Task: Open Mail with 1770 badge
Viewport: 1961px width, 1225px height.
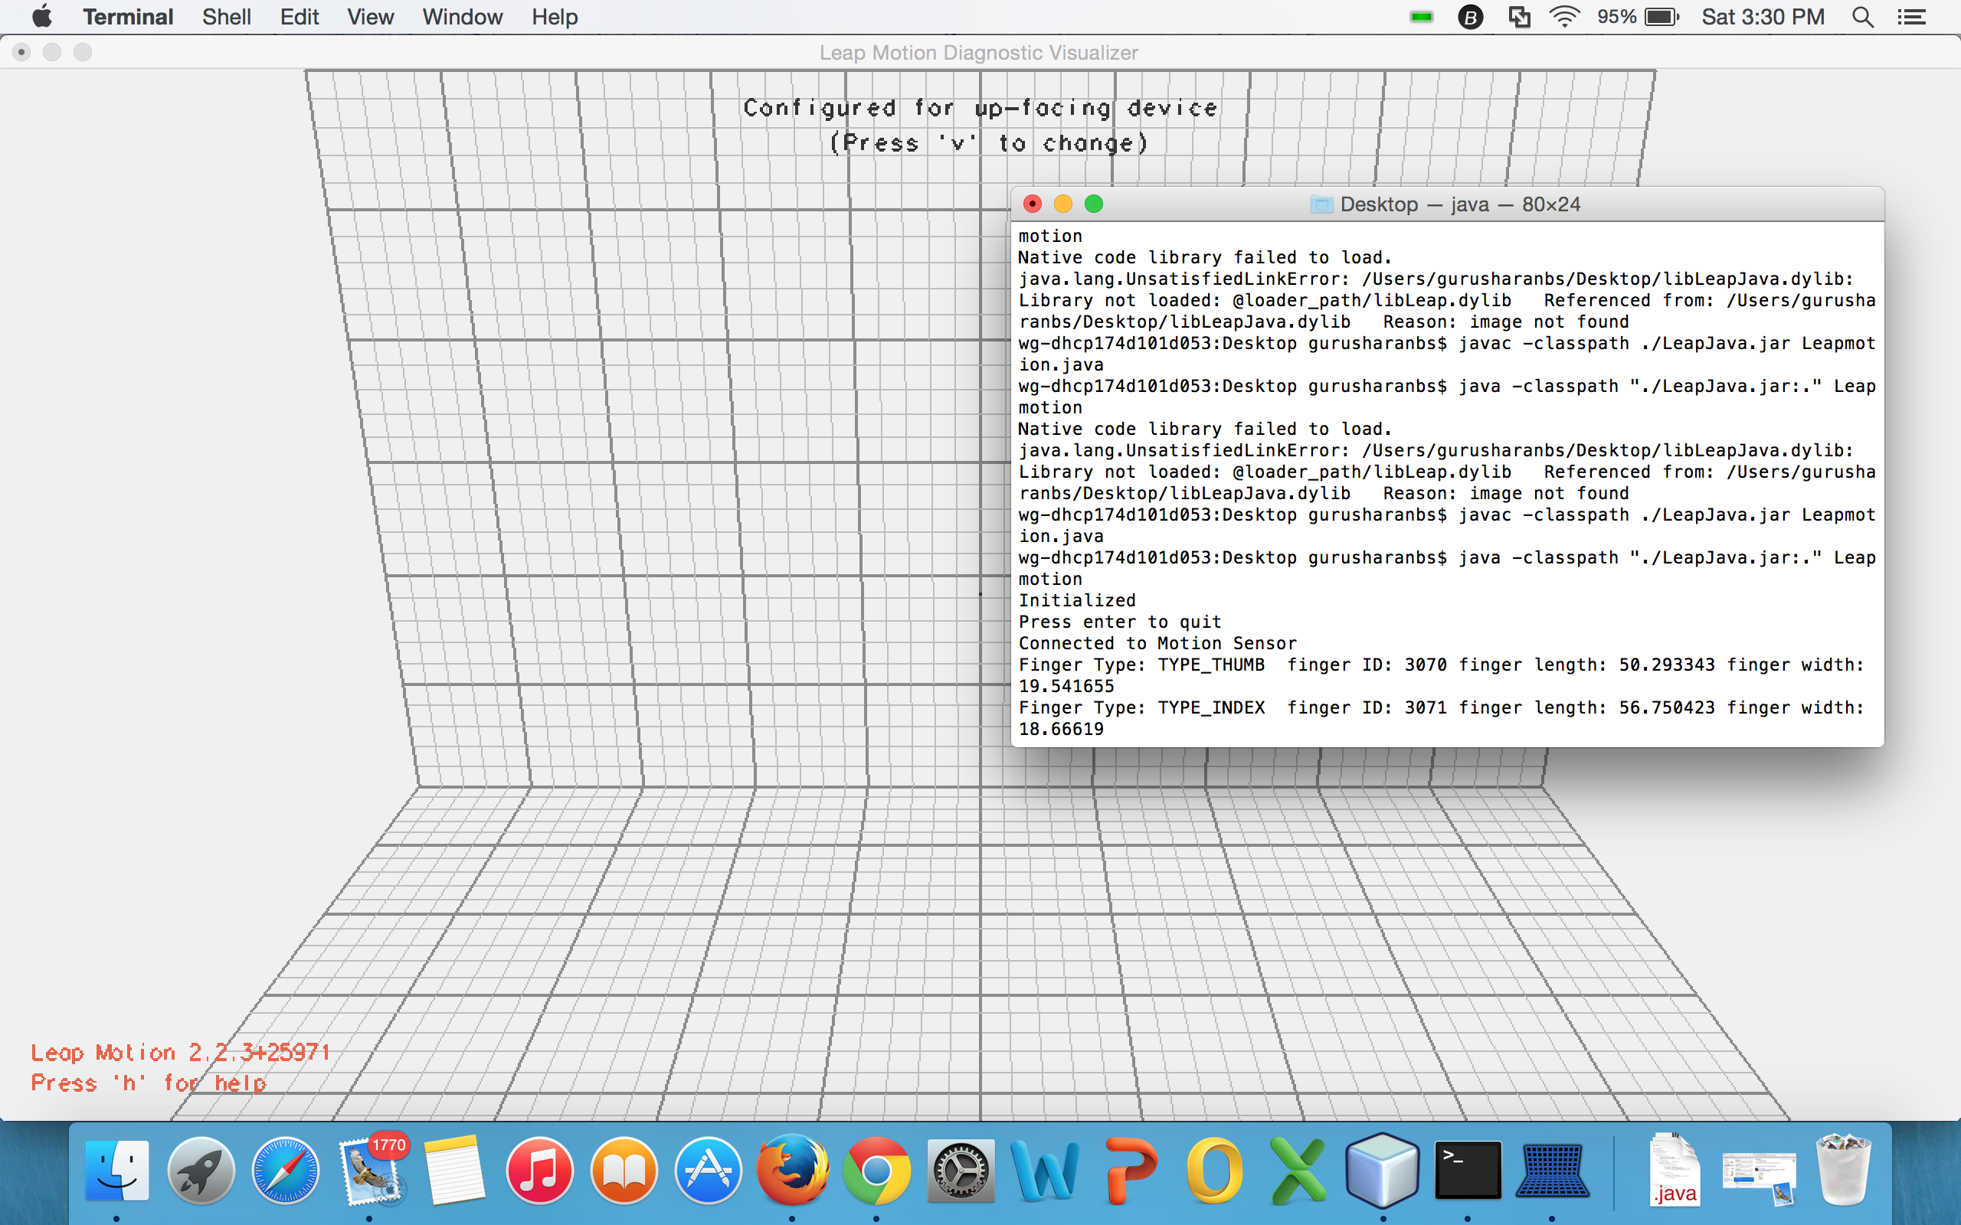Action: pyautogui.click(x=369, y=1171)
